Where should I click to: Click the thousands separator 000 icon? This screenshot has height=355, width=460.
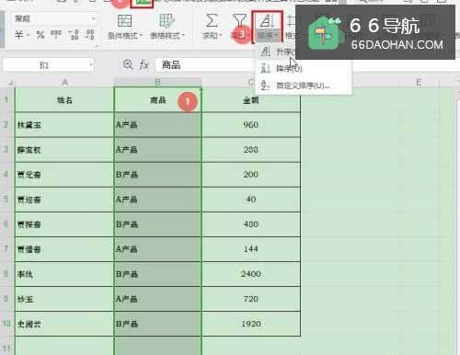click(56, 34)
